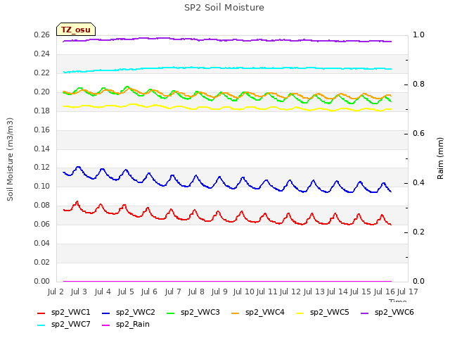Click the Jul 2 date tick label
This screenshot has height=338, width=450.
pyautogui.click(x=56, y=292)
